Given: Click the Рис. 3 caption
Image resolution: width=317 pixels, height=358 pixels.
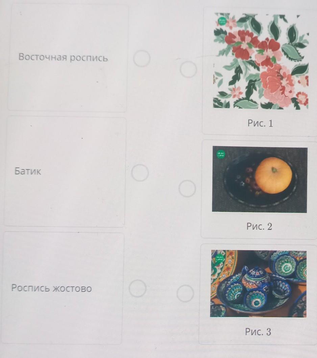Looking at the screenshot, I should (258, 332).
